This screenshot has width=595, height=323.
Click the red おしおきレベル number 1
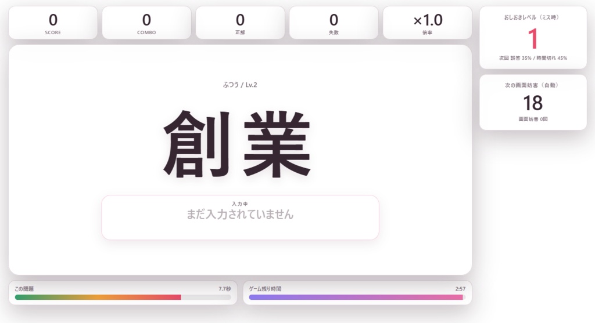(x=533, y=39)
